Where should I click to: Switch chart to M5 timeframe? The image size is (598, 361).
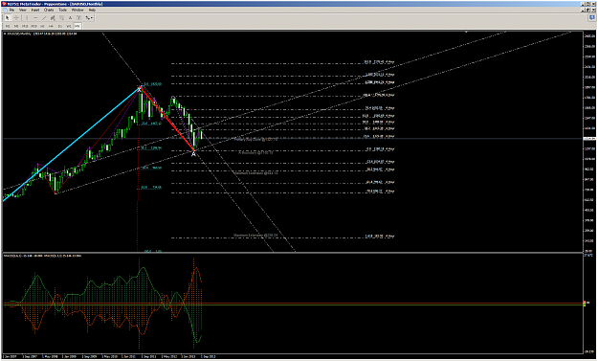(x=16, y=26)
